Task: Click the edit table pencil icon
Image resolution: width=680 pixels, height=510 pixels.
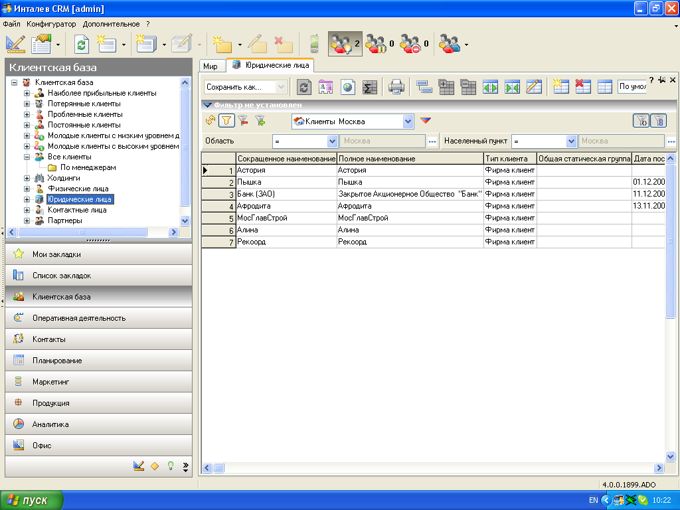Action: [534, 87]
